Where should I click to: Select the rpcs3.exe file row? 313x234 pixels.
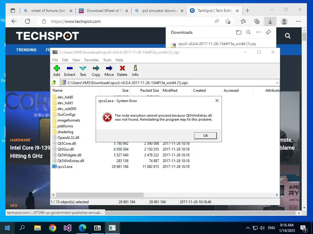point(121,167)
